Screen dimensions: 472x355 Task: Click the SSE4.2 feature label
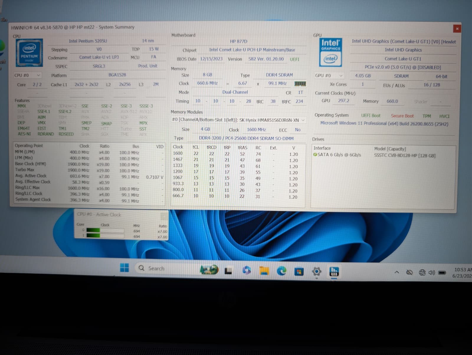(65, 111)
